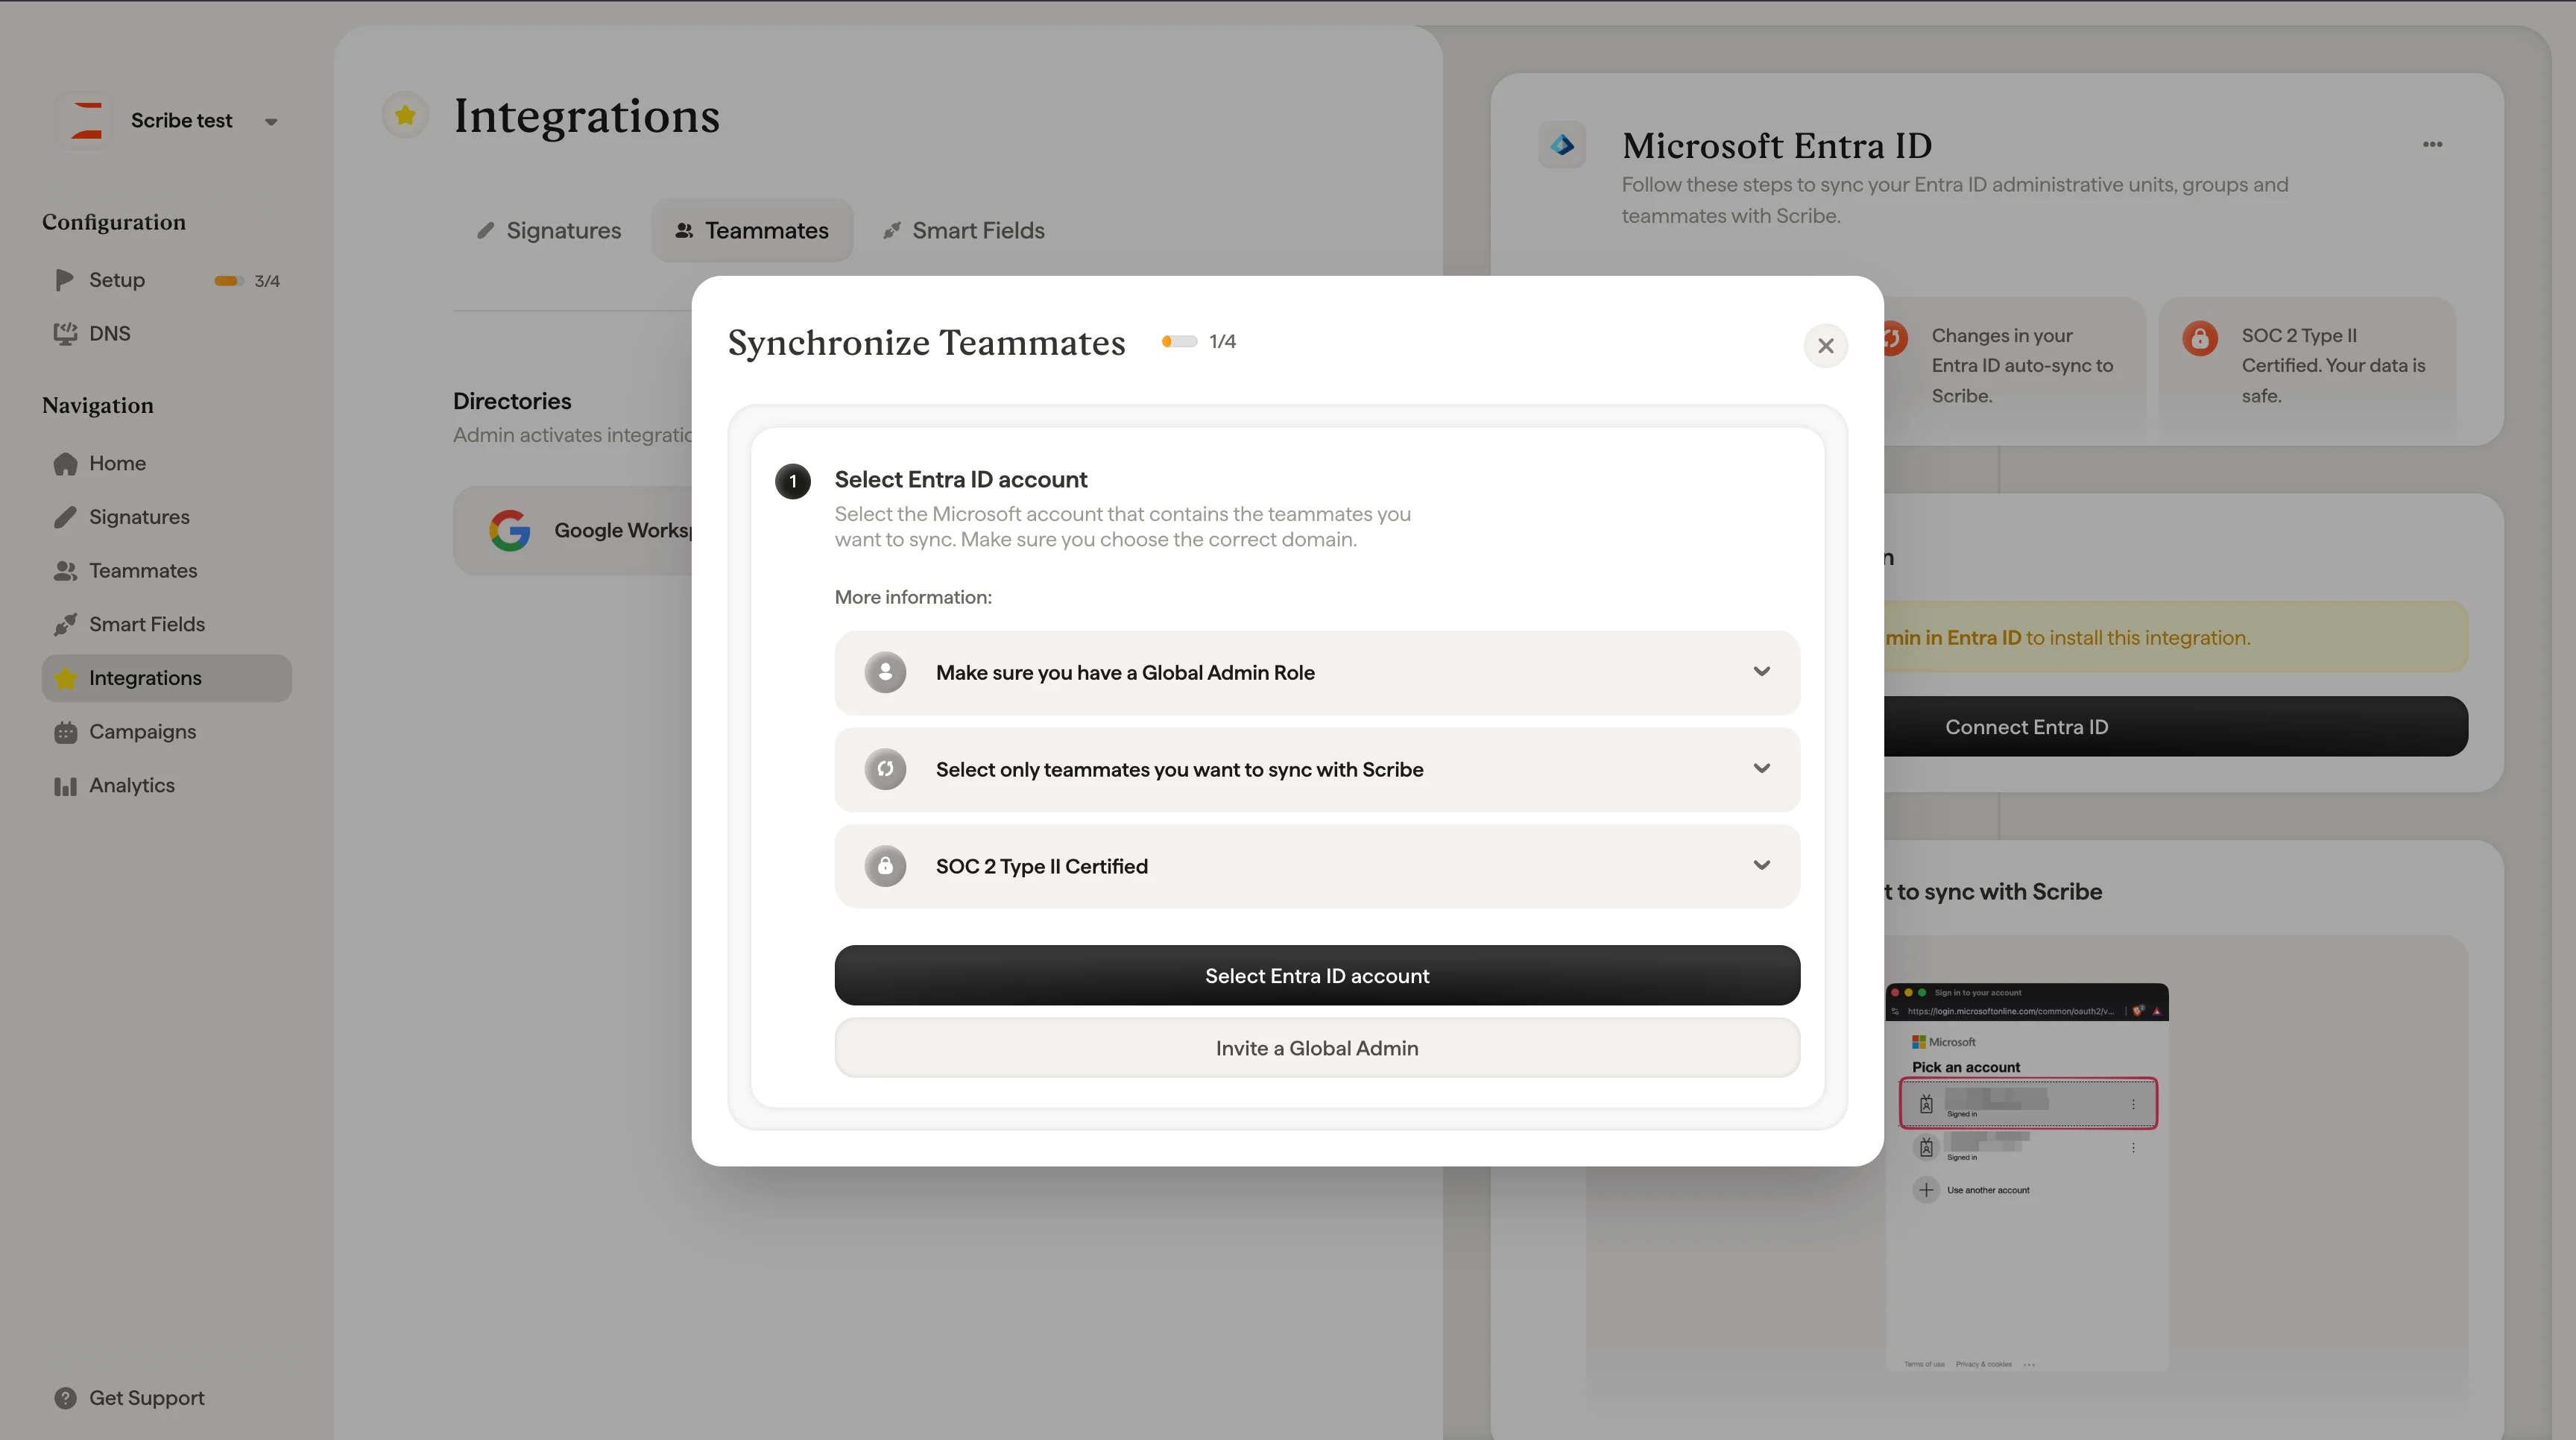2576x1440 pixels.
Task: Click the Setup 3/4 progress bar
Action: click(x=229, y=281)
